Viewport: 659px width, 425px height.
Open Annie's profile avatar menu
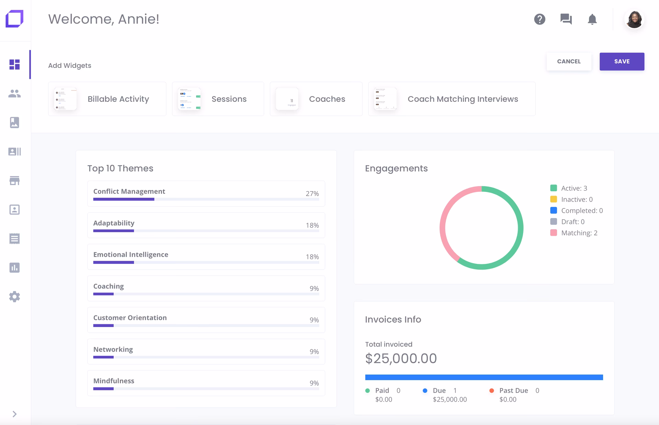(x=634, y=19)
